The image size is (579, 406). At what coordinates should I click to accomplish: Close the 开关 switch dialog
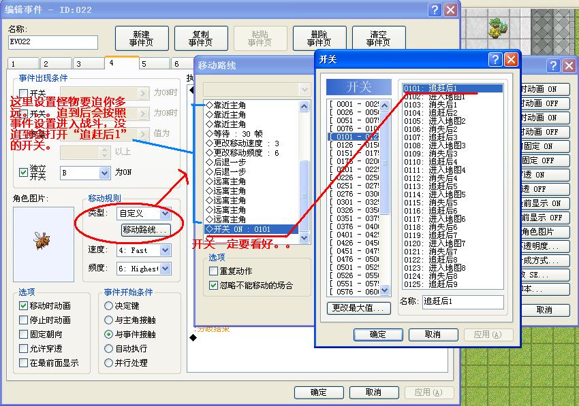511,59
